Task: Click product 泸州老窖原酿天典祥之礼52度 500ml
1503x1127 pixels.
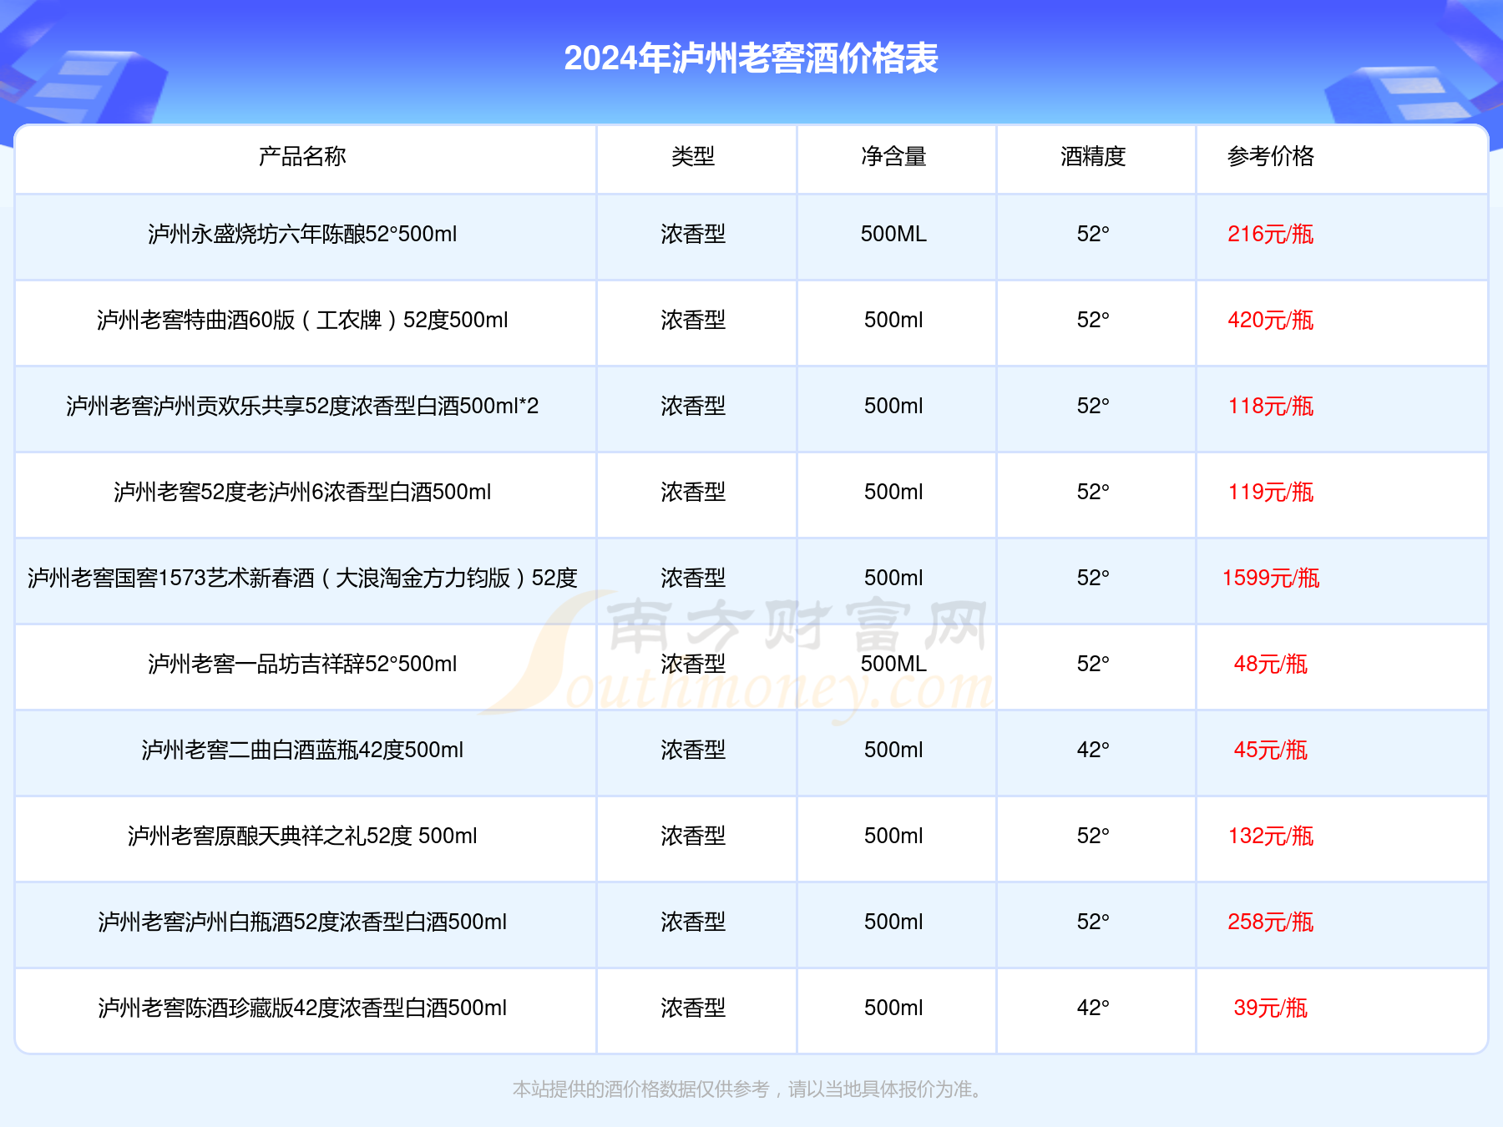Action: pyautogui.click(x=302, y=836)
